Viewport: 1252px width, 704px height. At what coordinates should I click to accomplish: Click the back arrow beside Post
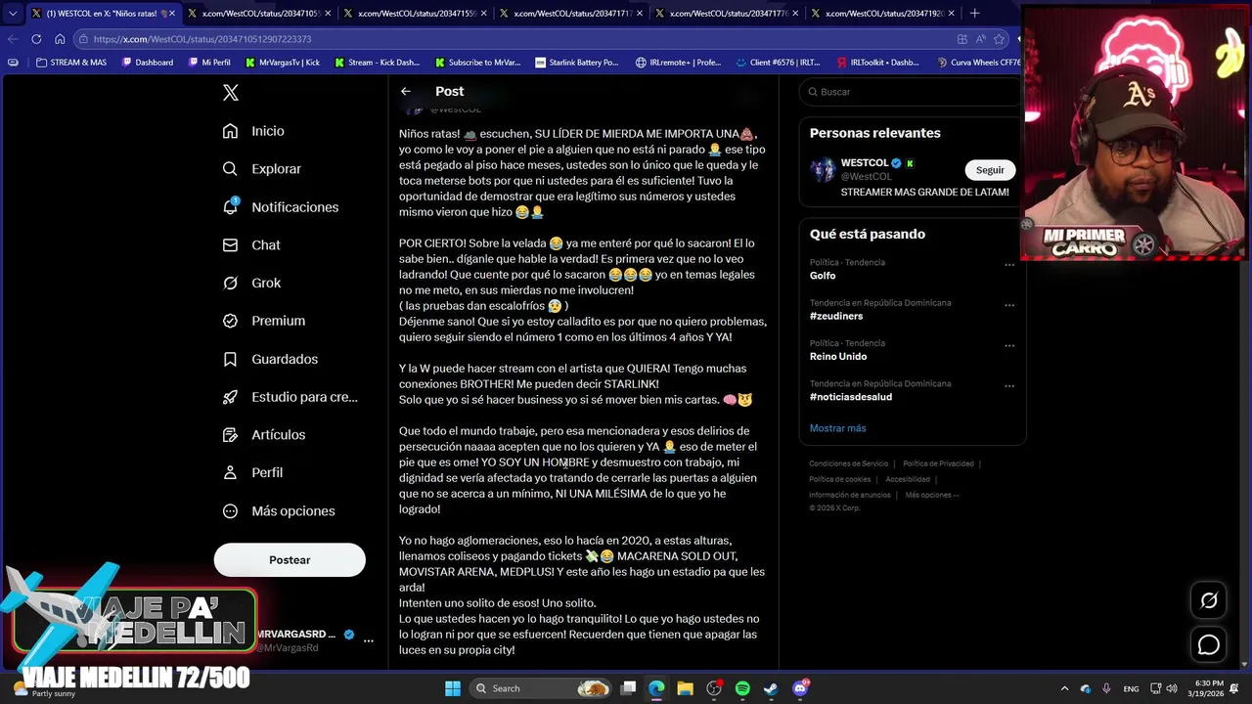tap(406, 91)
